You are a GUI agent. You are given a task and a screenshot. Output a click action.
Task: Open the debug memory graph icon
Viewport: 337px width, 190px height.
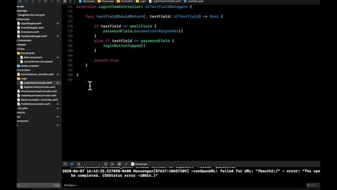click(112, 164)
